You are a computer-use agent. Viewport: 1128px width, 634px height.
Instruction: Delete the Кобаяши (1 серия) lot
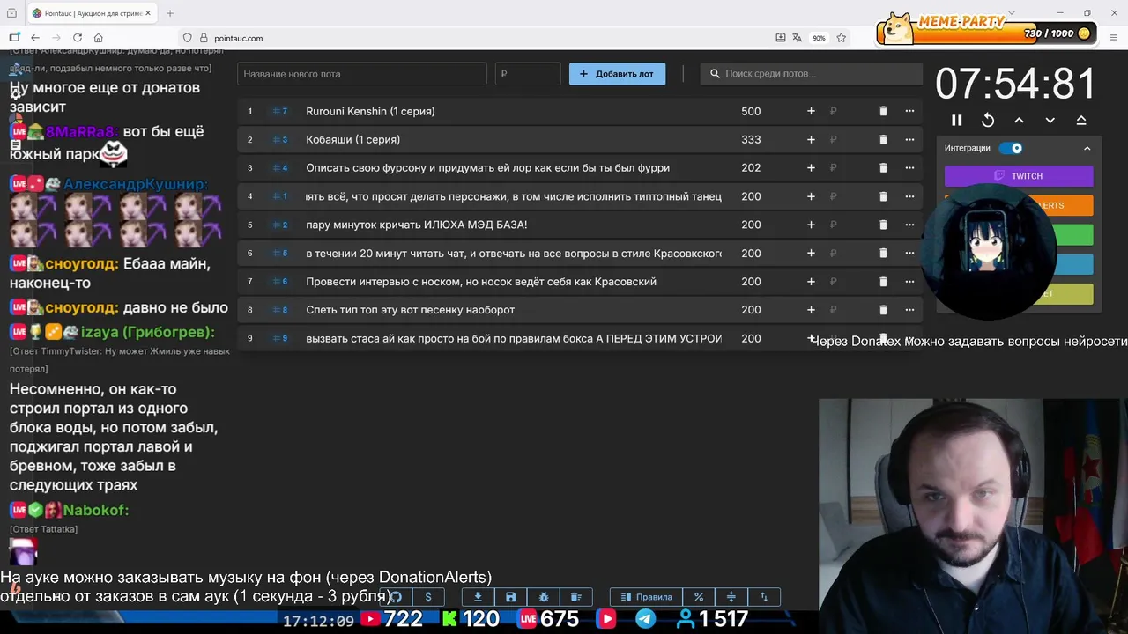[883, 139]
